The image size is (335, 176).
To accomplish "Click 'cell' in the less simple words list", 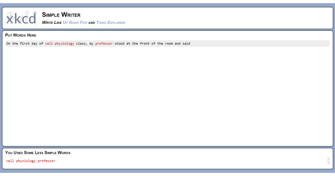I will coord(10,161).
